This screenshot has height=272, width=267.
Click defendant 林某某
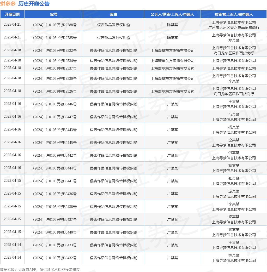pos(234,255)
